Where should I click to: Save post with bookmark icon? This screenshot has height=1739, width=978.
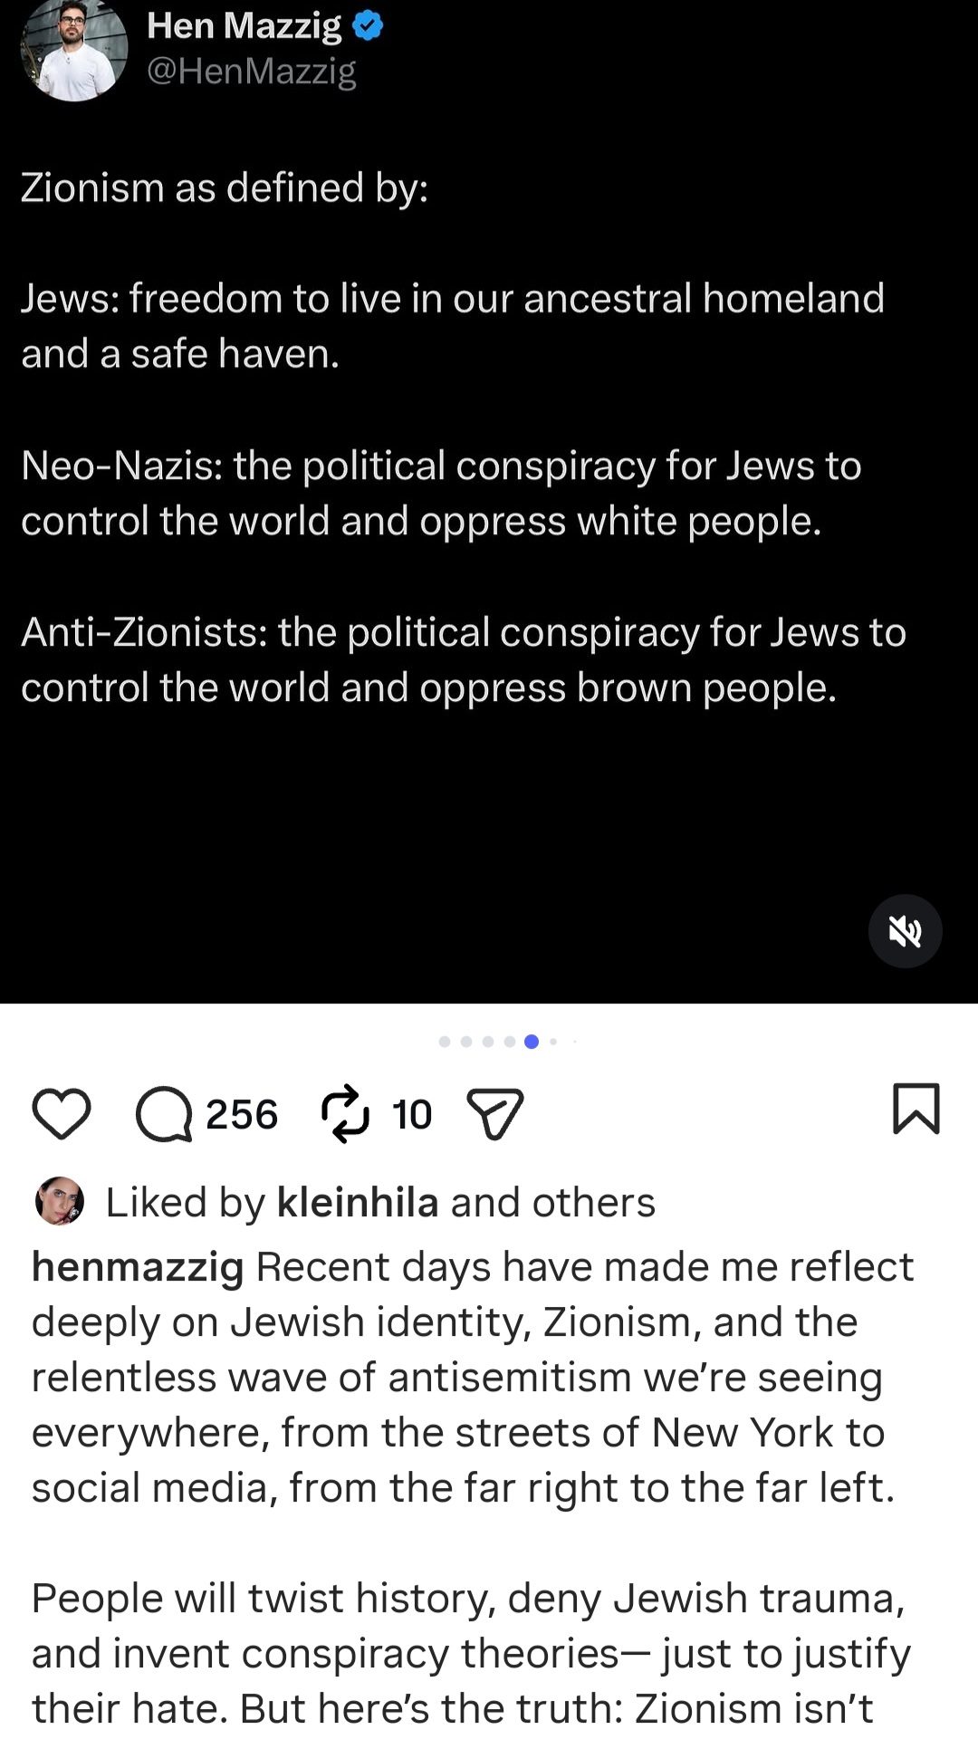[916, 1109]
